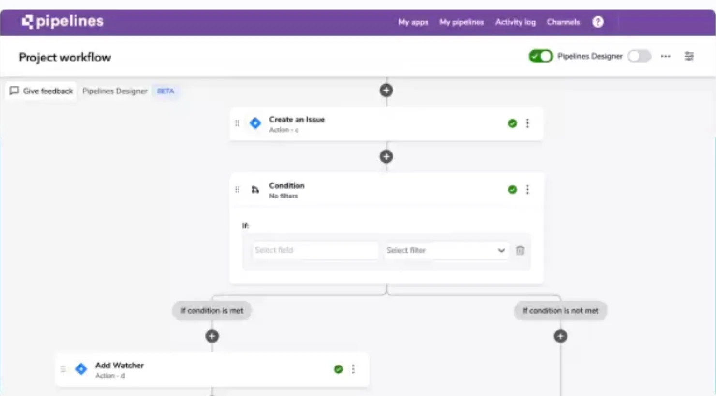
Task: View the Activity log
Action: [515, 22]
